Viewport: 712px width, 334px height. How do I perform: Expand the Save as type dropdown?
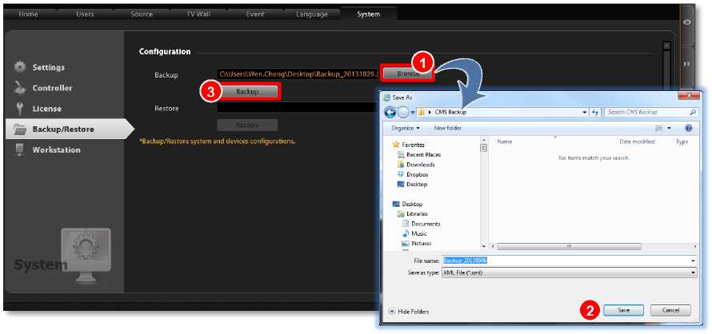(693, 272)
